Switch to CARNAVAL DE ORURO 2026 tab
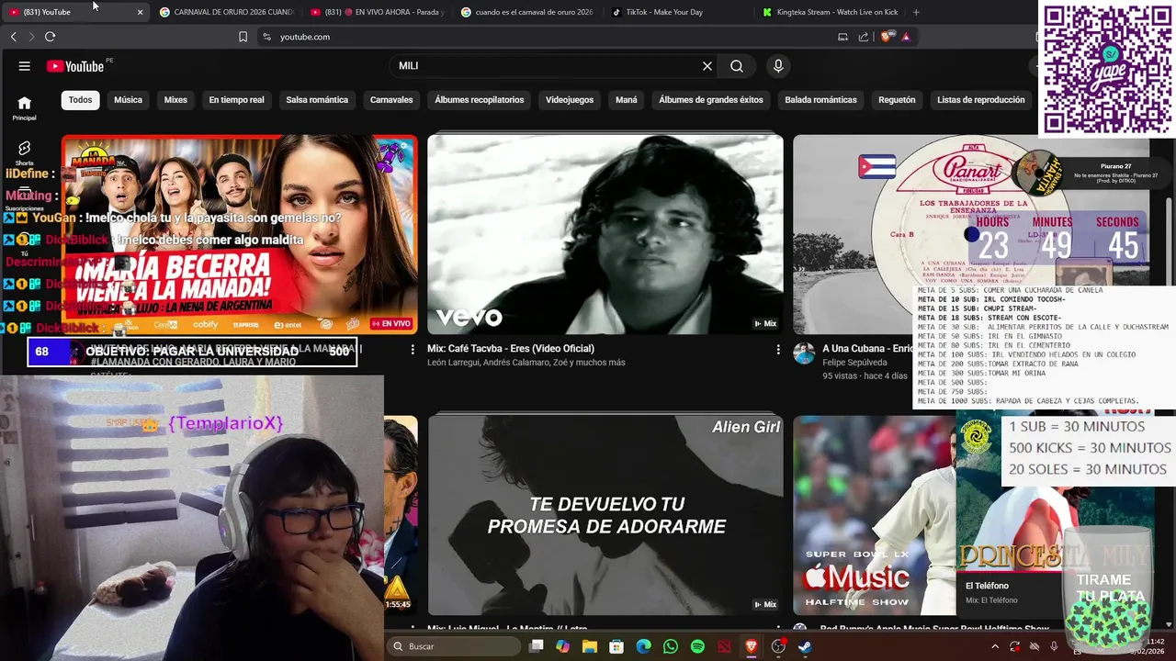 [226, 12]
